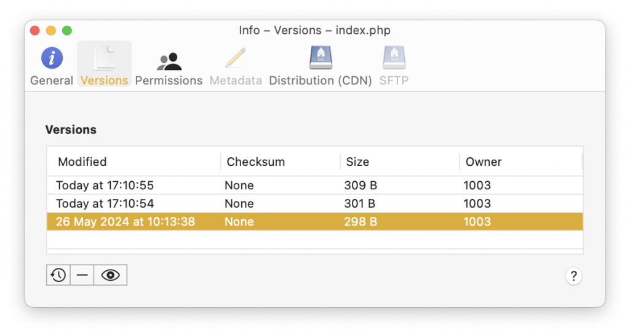
Task: Open Distribution (CDN) tab
Action: click(x=320, y=66)
